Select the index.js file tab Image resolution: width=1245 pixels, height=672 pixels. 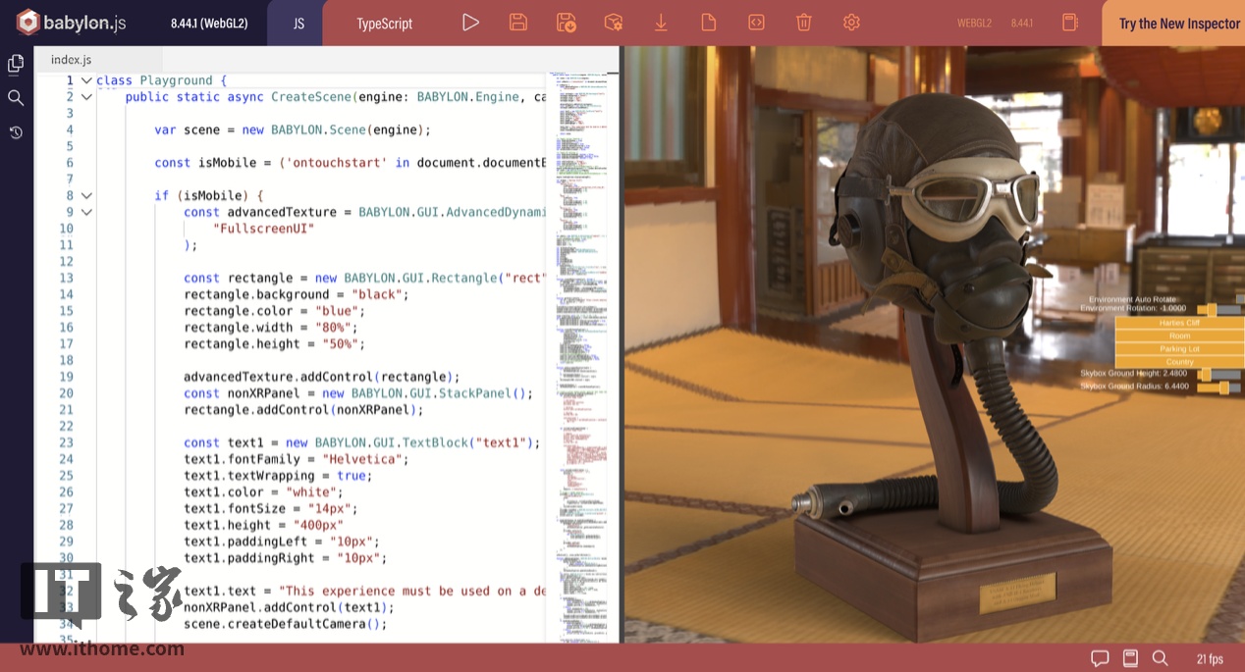click(72, 60)
